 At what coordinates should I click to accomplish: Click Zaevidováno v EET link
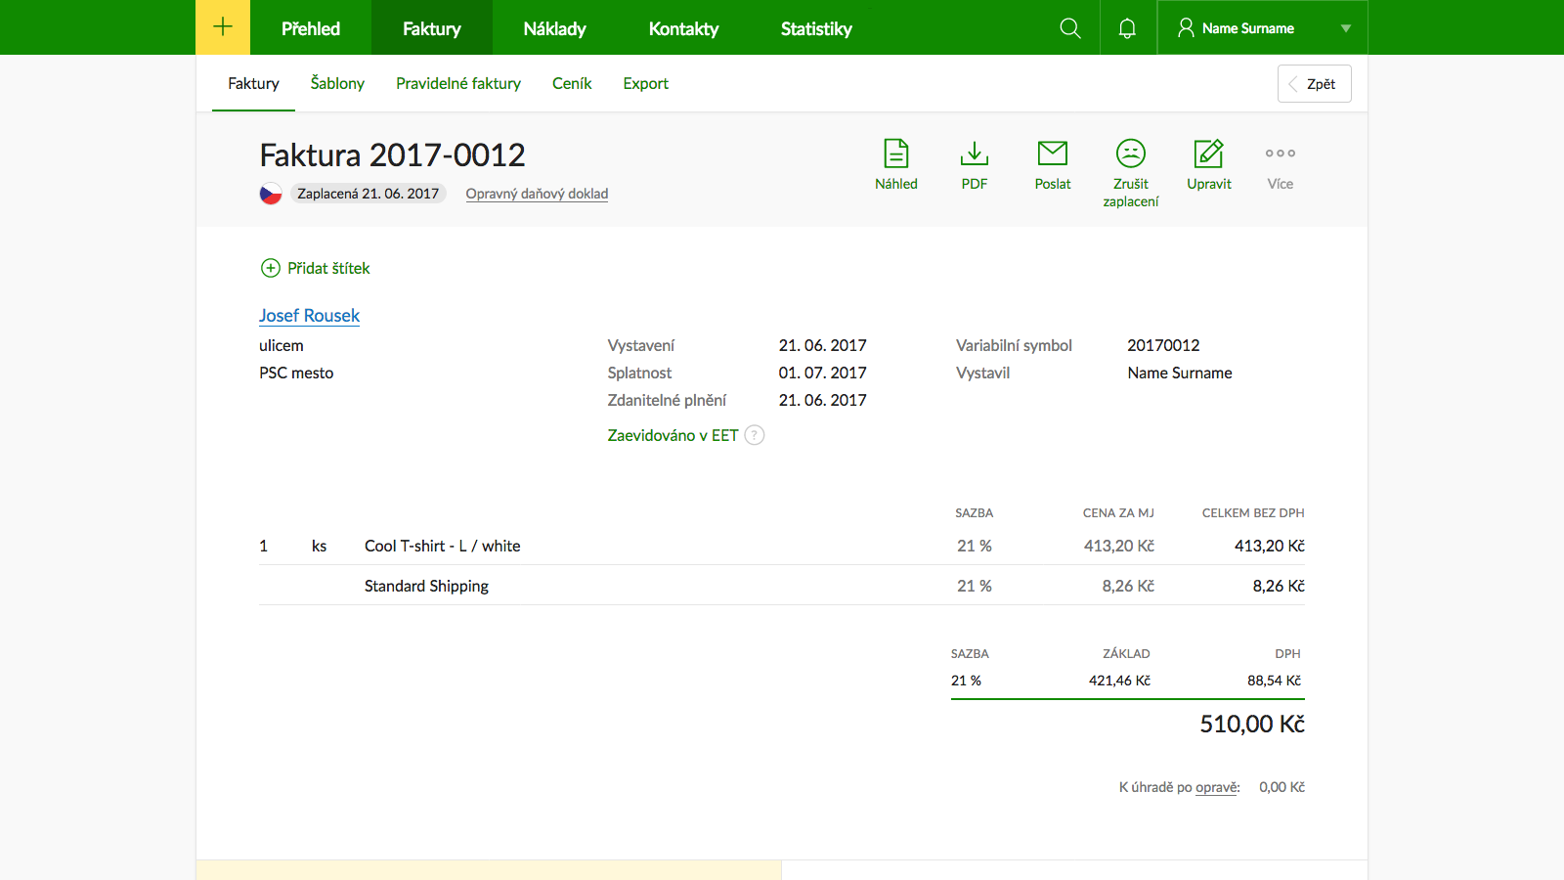pos(673,435)
